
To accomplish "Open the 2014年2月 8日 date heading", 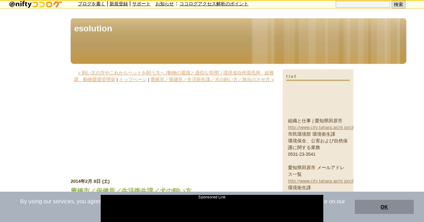I will click(x=90, y=181).
